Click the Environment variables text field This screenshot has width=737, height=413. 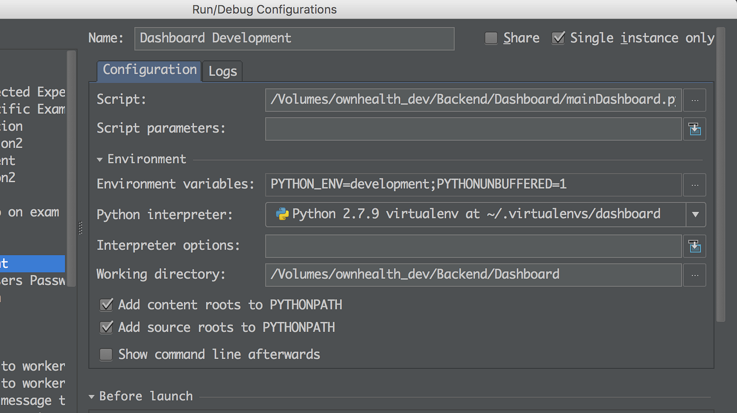click(473, 185)
